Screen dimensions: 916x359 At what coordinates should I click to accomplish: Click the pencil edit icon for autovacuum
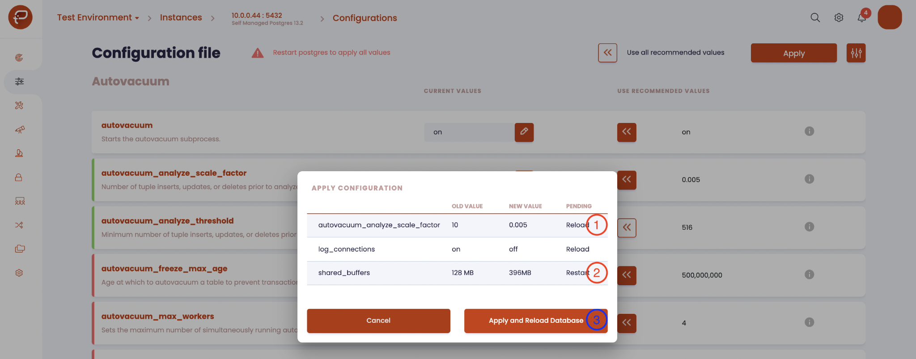[524, 132]
